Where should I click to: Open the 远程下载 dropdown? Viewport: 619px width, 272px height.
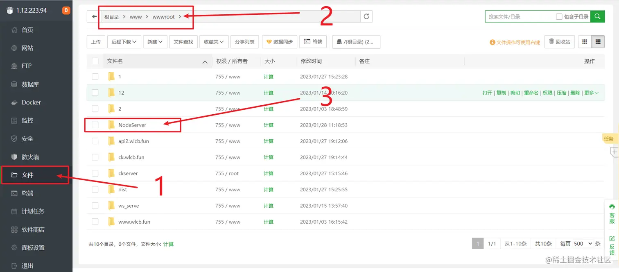point(124,42)
